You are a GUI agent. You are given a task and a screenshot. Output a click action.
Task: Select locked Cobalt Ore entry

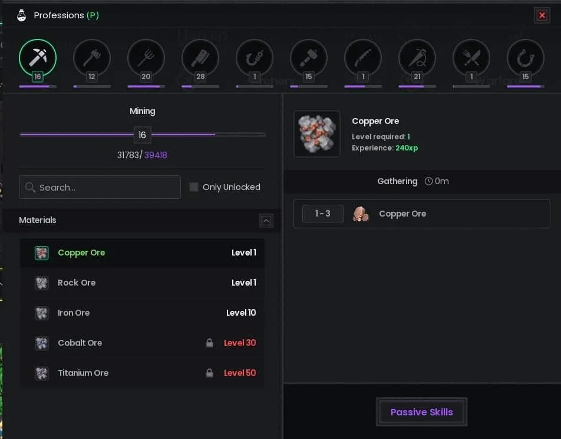[x=143, y=343]
